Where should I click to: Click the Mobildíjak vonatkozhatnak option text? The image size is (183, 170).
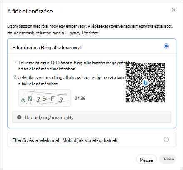90,140
